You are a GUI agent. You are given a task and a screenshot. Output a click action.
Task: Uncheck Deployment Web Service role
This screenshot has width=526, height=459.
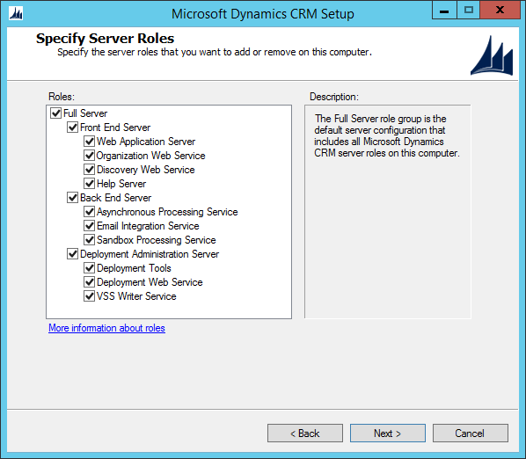(x=89, y=282)
